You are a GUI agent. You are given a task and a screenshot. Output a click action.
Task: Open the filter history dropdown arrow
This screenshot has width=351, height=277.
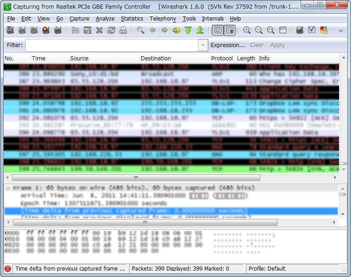tap(203, 45)
